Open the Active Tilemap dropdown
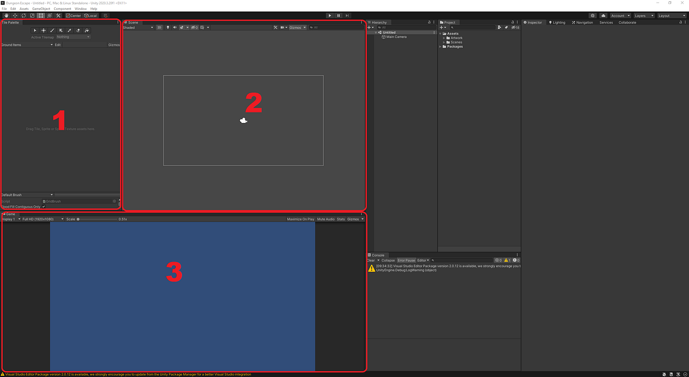The image size is (689, 377). (73, 37)
